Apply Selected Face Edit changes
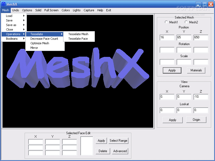215x161 pixels. coord(101,141)
